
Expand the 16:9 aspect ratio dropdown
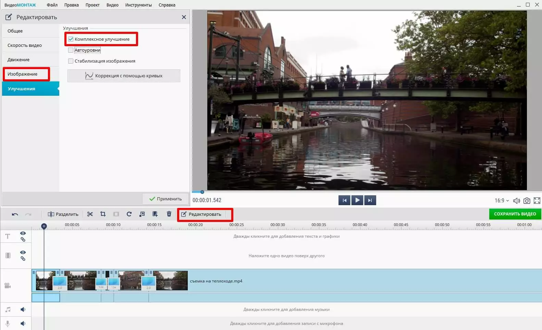pos(502,201)
